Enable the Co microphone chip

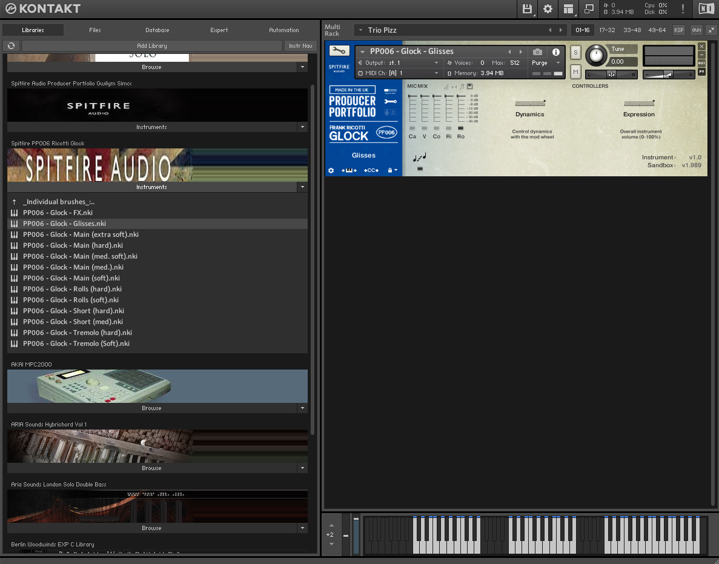click(x=437, y=128)
